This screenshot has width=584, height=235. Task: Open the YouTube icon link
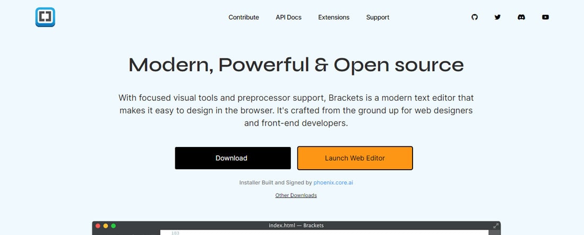(x=545, y=17)
